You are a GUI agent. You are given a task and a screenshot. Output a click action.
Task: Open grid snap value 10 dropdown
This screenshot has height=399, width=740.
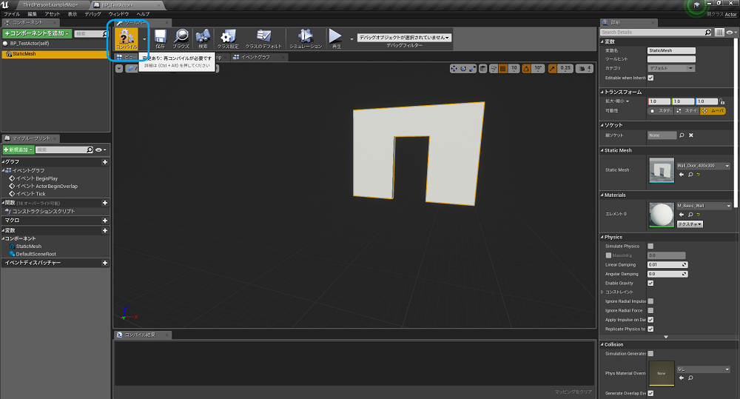pyautogui.click(x=514, y=68)
